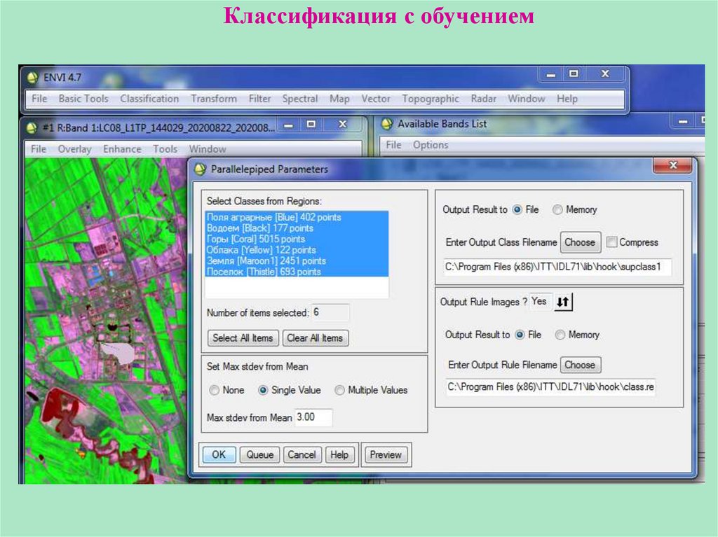This screenshot has height=537, width=718.
Task: Open the Transform menu
Action: (214, 99)
